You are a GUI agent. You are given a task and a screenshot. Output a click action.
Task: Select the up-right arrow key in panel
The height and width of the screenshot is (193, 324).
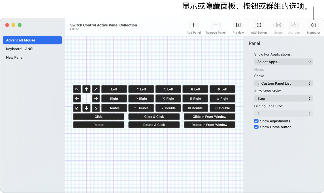point(96,89)
